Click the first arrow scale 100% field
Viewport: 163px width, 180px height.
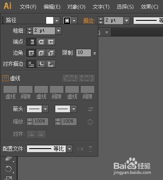41,121
